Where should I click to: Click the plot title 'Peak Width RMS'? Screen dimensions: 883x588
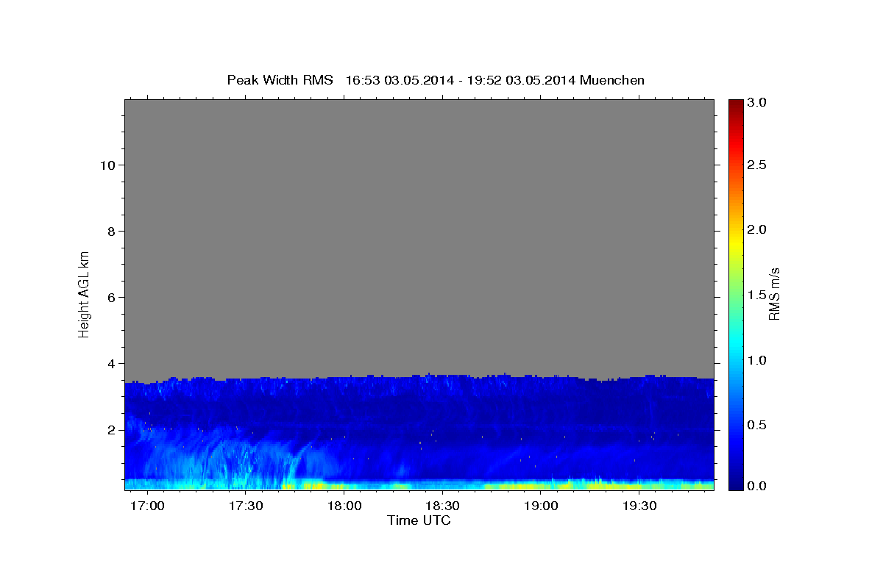[x=280, y=80]
